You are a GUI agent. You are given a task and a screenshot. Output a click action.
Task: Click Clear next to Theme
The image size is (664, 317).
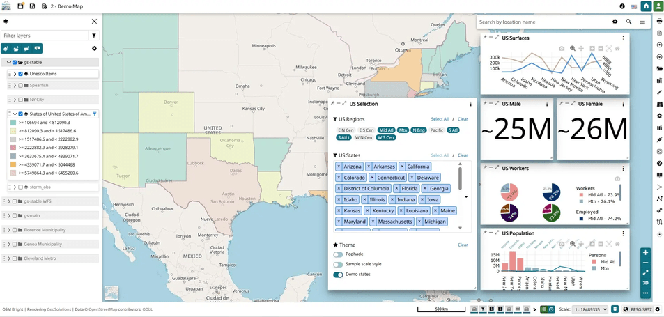(463, 245)
